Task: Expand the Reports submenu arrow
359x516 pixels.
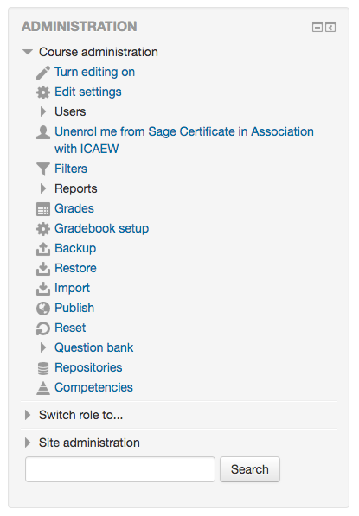Action: coord(43,188)
